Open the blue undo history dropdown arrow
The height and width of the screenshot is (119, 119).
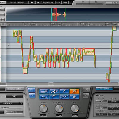click(x=32, y=95)
